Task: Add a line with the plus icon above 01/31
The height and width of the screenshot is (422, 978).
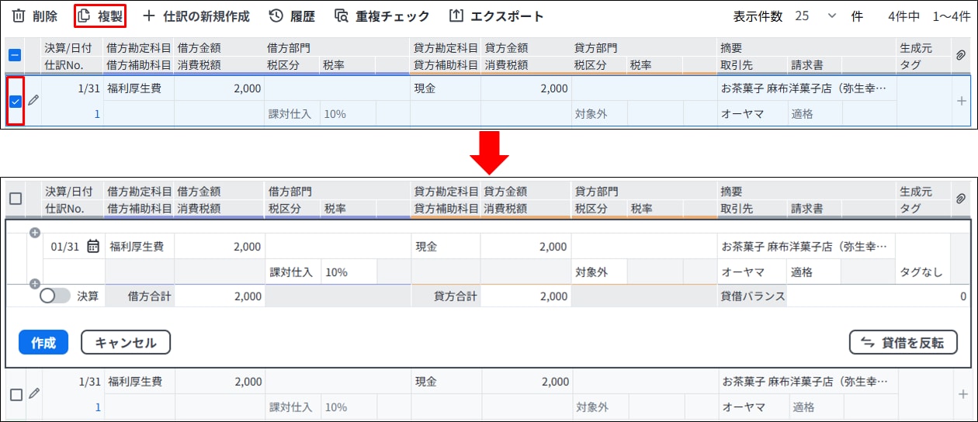Action: point(35,233)
